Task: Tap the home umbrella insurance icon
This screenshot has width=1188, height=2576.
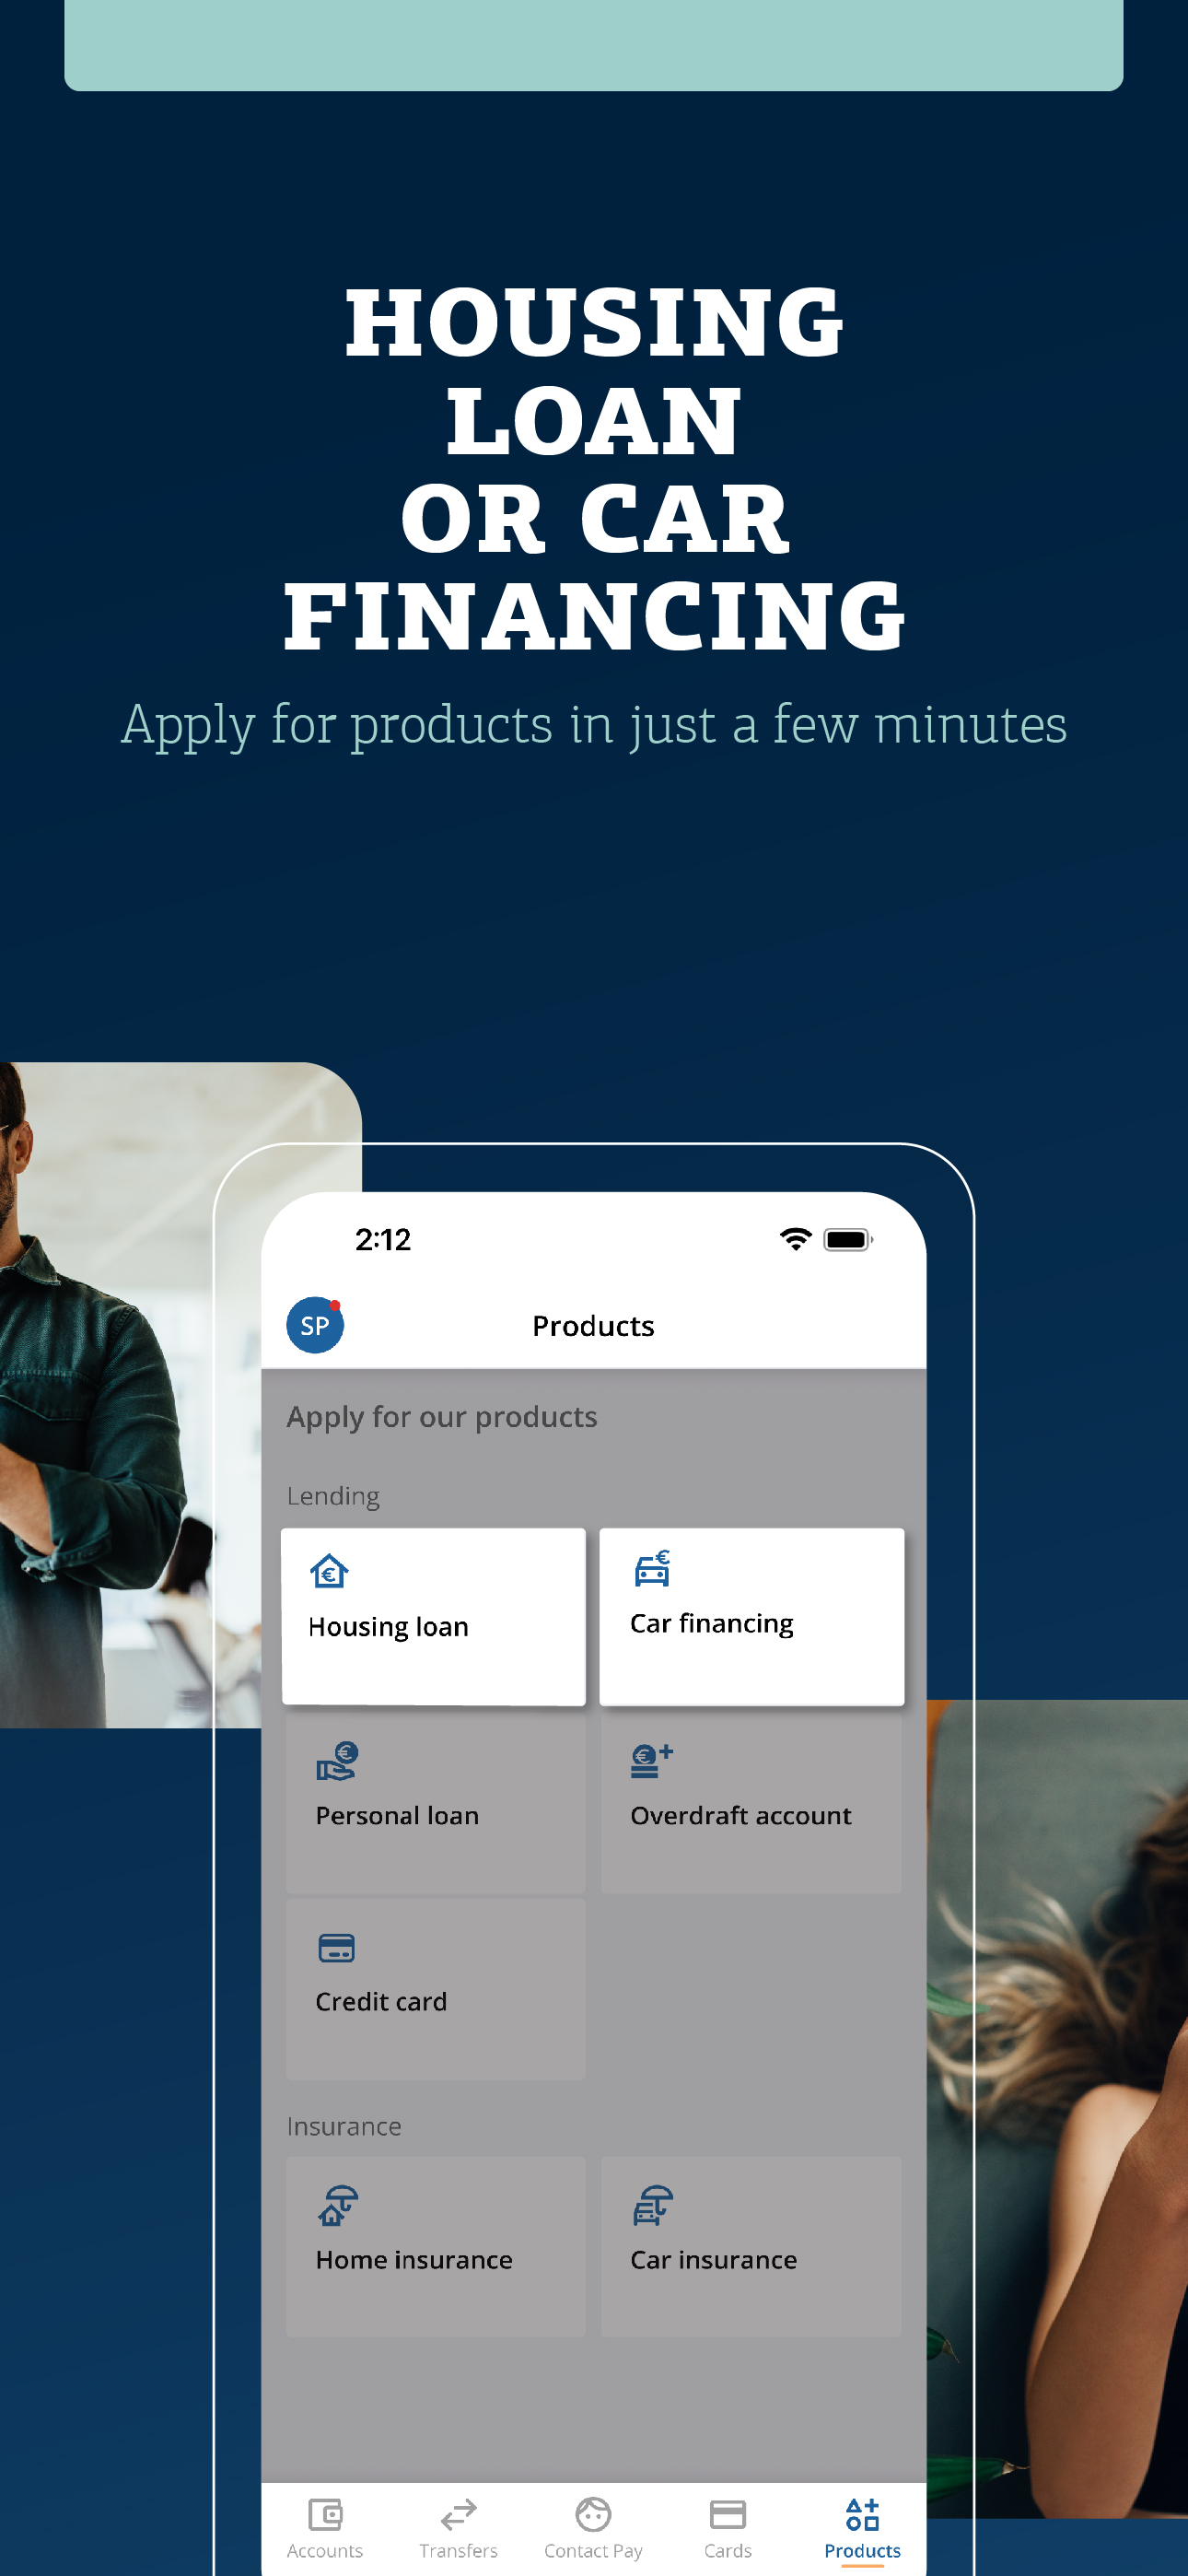Action: tap(338, 2205)
